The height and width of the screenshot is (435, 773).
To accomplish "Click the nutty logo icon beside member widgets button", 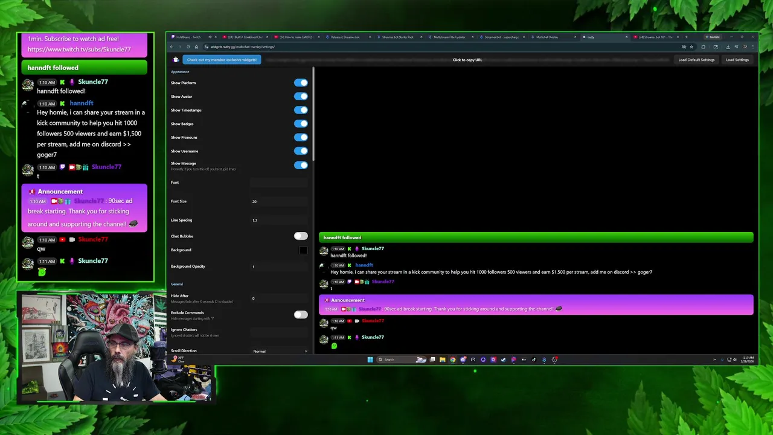I will click(176, 60).
